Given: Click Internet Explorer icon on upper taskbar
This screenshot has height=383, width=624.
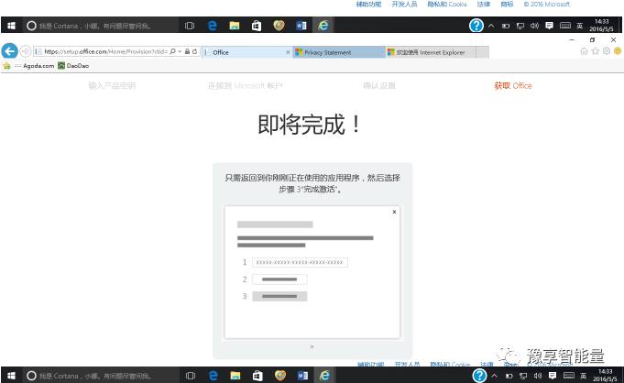Looking at the screenshot, I should coord(323,26).
